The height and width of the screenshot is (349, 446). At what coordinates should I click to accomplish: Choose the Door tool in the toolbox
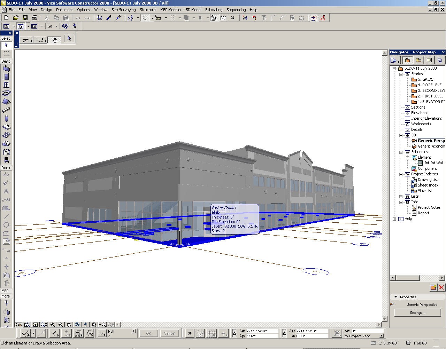pyautogui.click(x=6, y=77)
